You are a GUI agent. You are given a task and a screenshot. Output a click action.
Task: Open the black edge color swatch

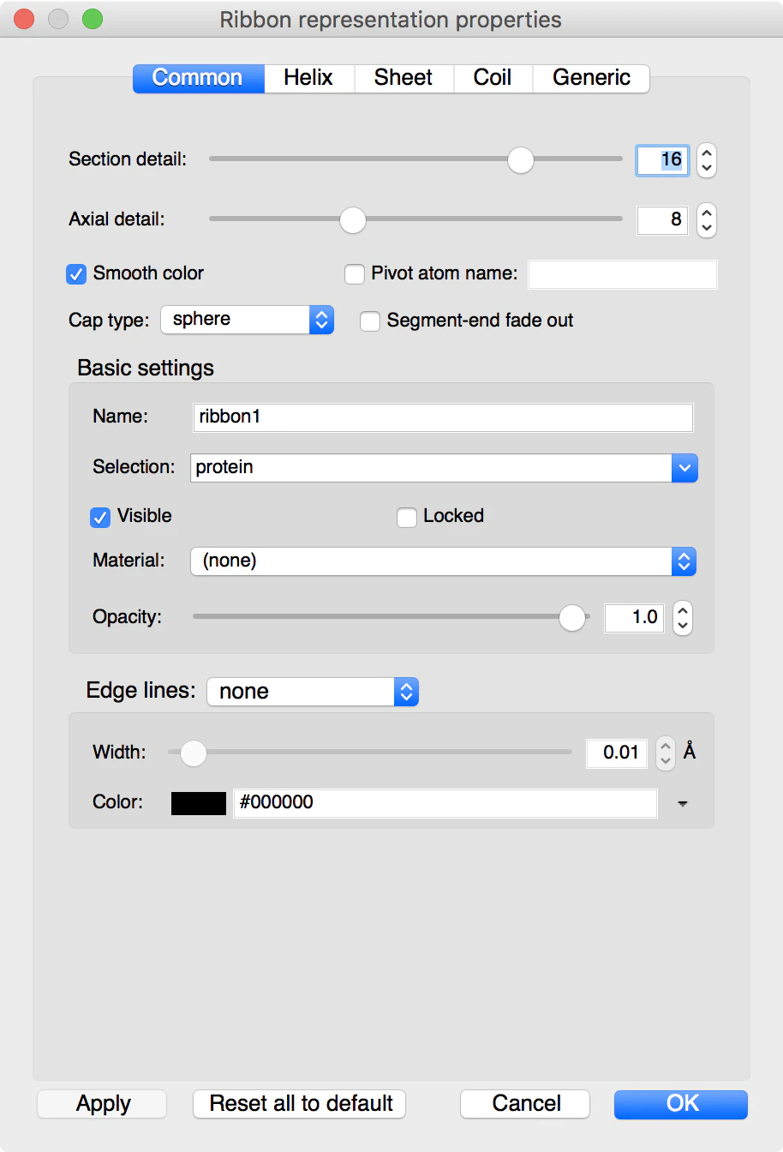coord(199,803)
